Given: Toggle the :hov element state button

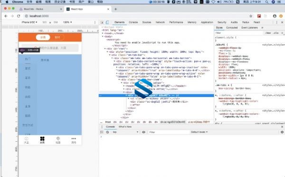Looking at the screenshot, I should tap(268, 33).
